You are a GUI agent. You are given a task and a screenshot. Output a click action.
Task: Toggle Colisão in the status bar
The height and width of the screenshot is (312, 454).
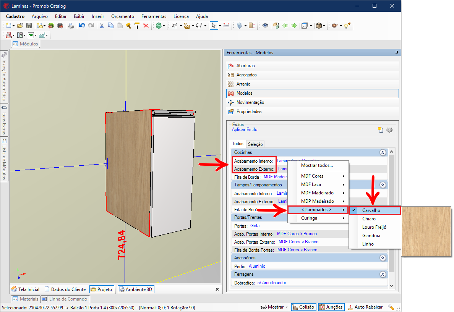303,307
